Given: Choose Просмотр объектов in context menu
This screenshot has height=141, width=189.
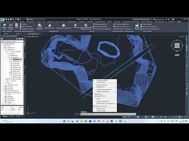Looking at the screenshot, I should [x=105, y=106].
